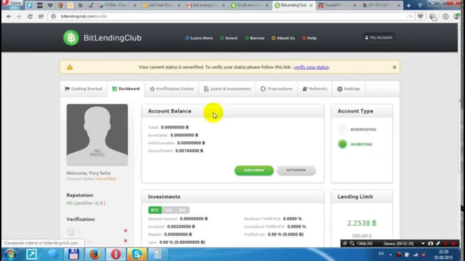The image size is (465, 261).
Task: Switch to the Gmail BitLendingClub tab
Action: point(206,5)
